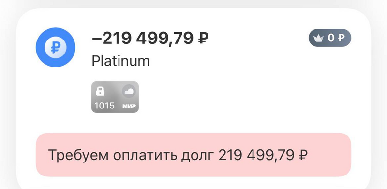This screenshot has height=189, width=387.
Task: Tap the −219 499,79 ₽ balance
Action: point(150,39)
